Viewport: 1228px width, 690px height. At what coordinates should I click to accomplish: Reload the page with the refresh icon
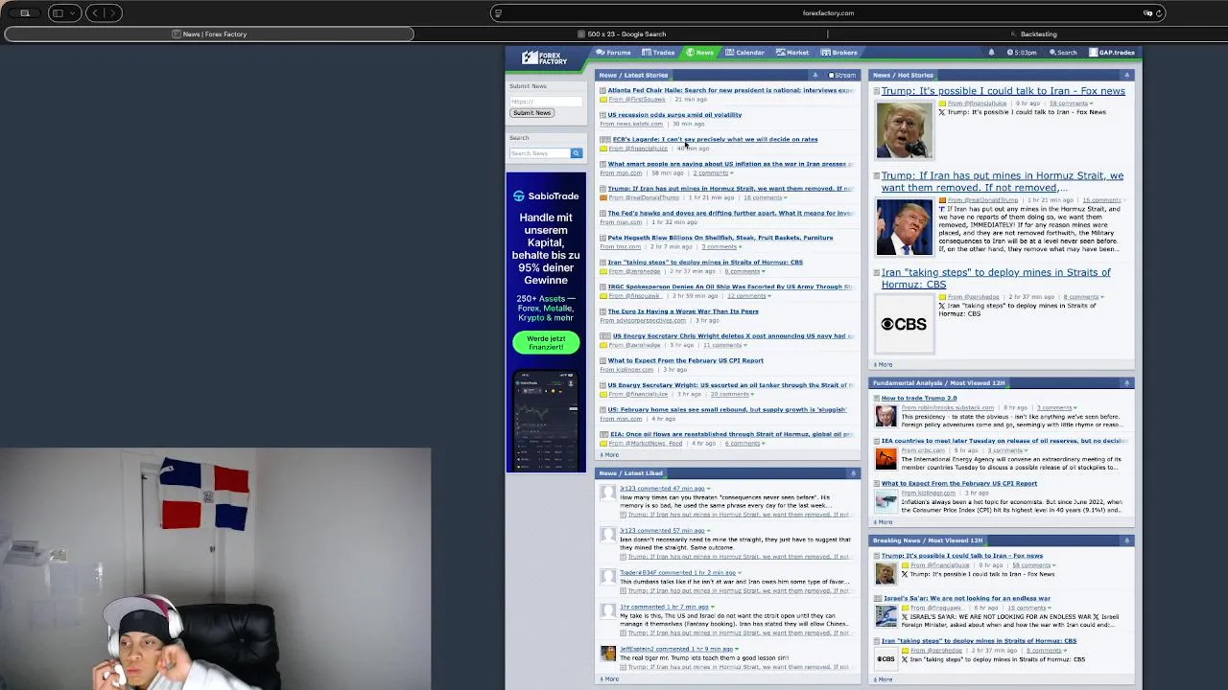point(1159,13)
